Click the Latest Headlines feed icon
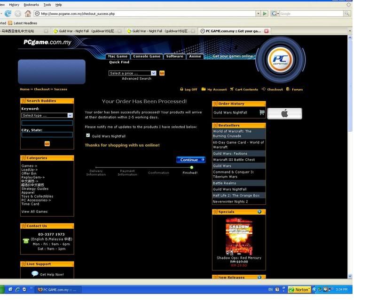 tap(10, 23)
